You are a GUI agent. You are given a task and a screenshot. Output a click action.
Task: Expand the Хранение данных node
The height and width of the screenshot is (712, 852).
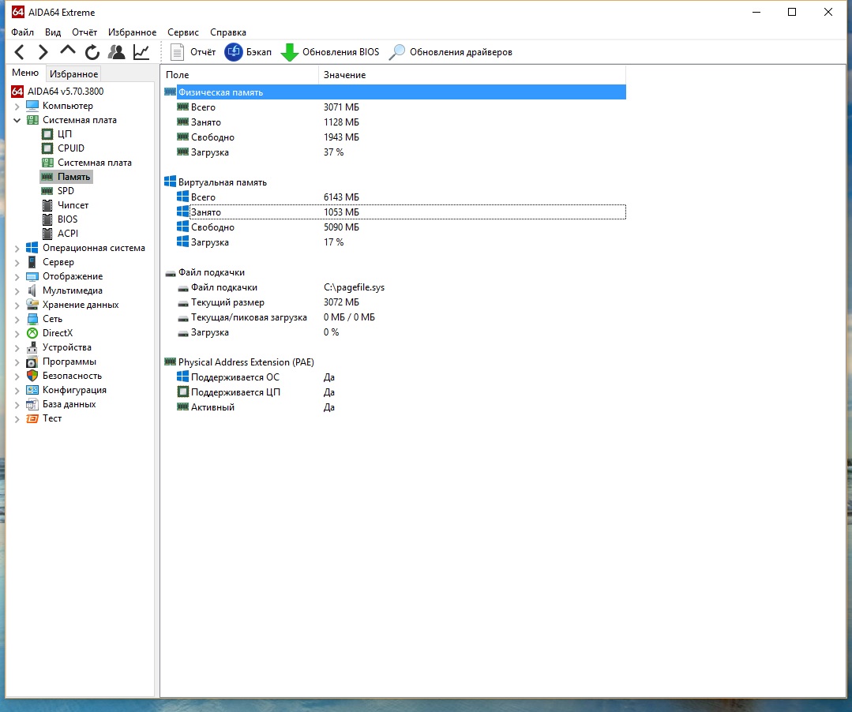click(17, 305)
